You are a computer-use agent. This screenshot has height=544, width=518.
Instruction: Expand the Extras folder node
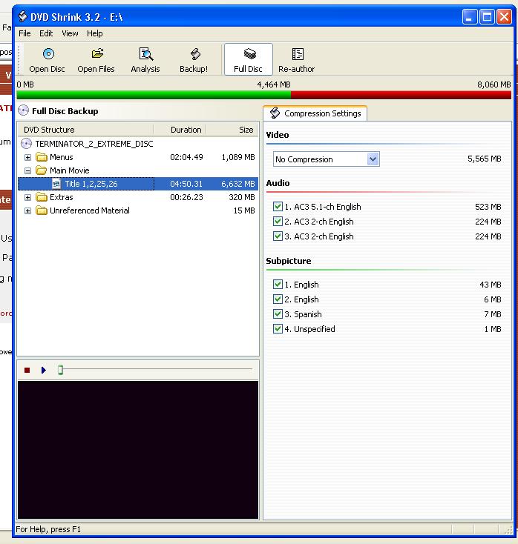(27, 197)
